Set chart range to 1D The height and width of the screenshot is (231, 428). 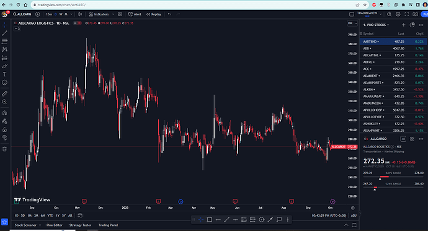tap(16, 216)
